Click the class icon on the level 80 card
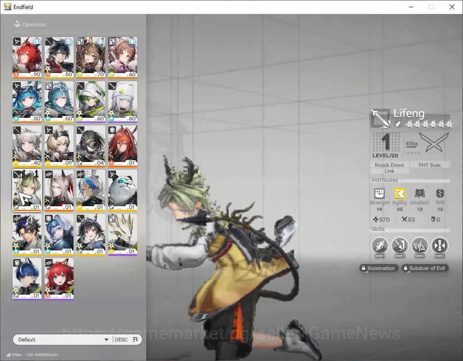Image resolution: width=463 pixels, height=361 pixels. coord(17,86)
